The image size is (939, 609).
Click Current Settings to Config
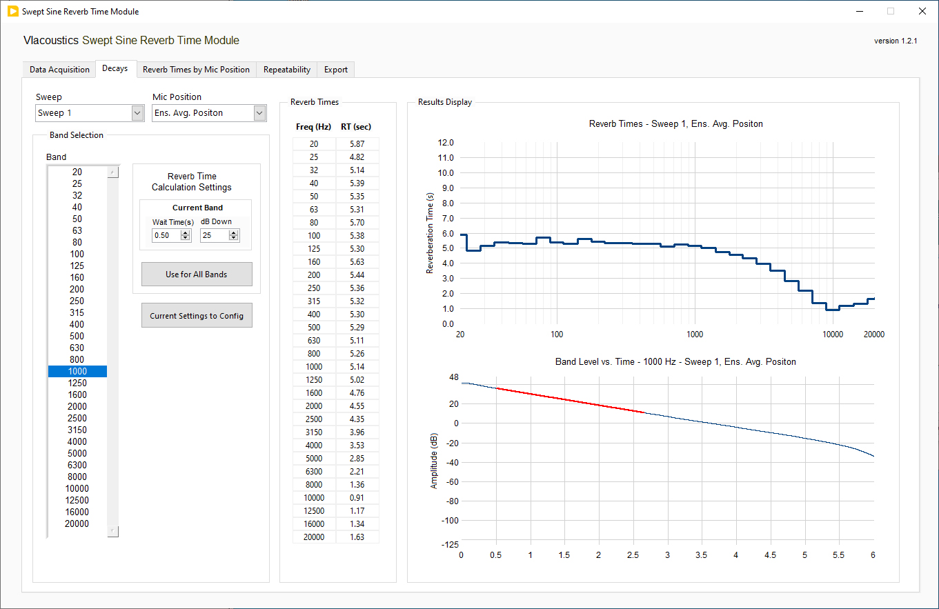(x=197, y=315)
